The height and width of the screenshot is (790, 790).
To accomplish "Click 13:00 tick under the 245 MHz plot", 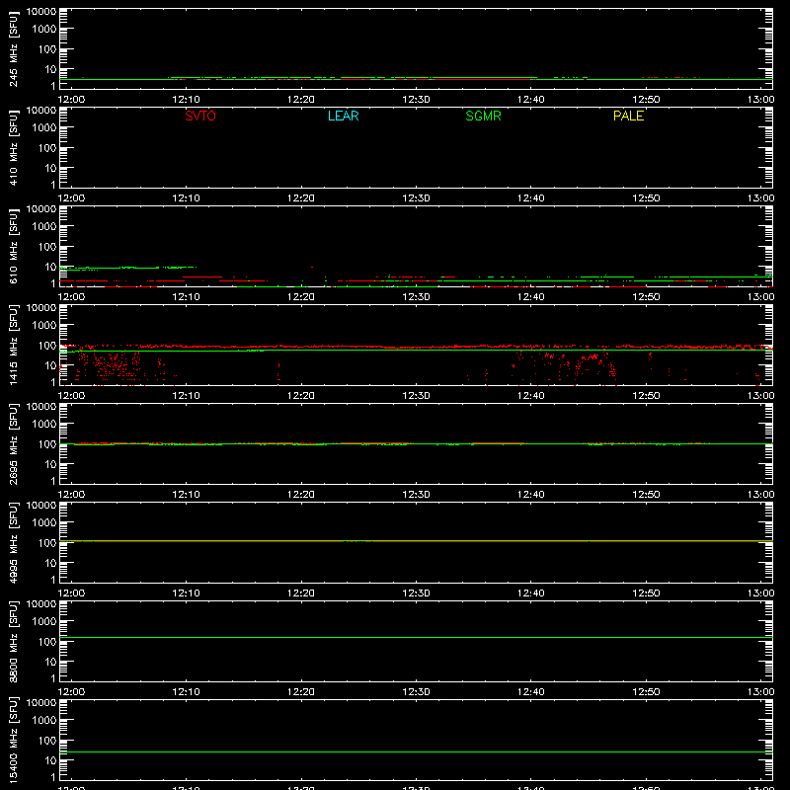I will [760, 100].
